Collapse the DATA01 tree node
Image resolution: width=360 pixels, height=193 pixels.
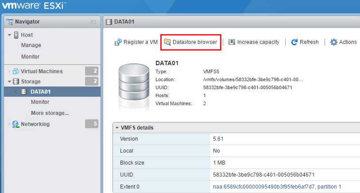pos(15,92)
